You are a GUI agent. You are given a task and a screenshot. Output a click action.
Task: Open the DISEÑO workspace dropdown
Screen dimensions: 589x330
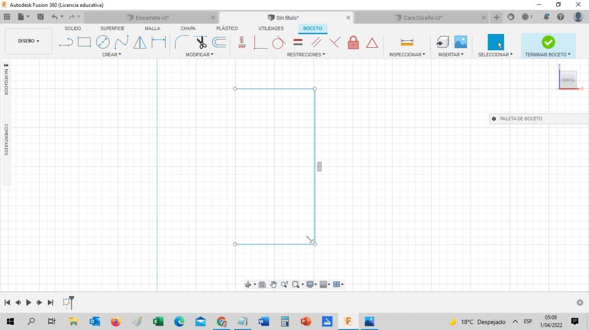tap(29, 41)
